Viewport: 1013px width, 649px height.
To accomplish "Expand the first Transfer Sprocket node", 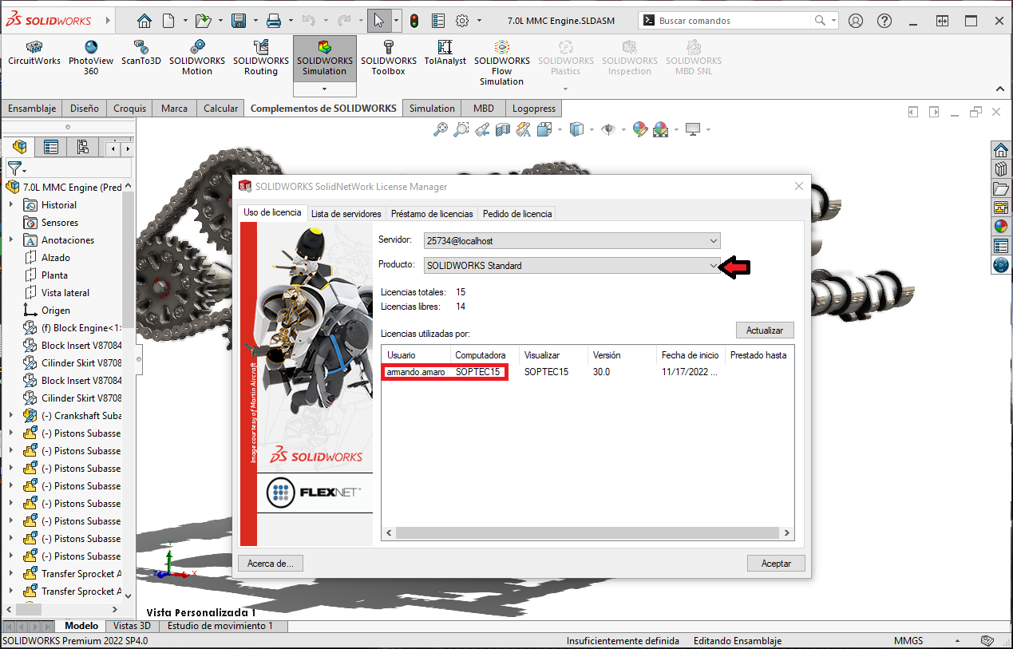I will pos(11,574).
